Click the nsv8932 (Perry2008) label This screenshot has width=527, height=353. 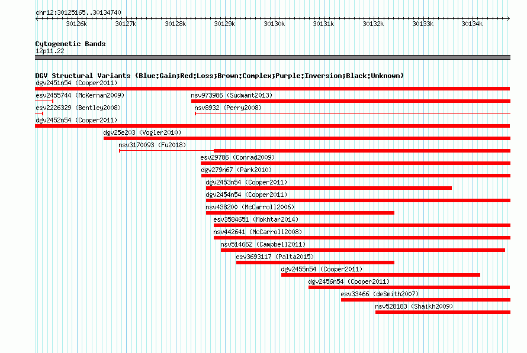click(x=228, y=108)
